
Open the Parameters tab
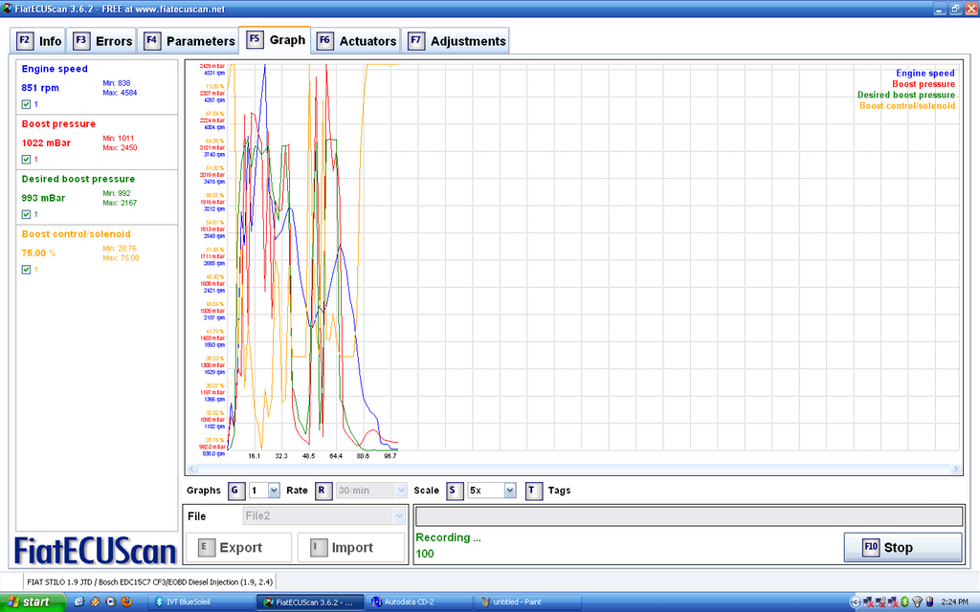point(189,41)
